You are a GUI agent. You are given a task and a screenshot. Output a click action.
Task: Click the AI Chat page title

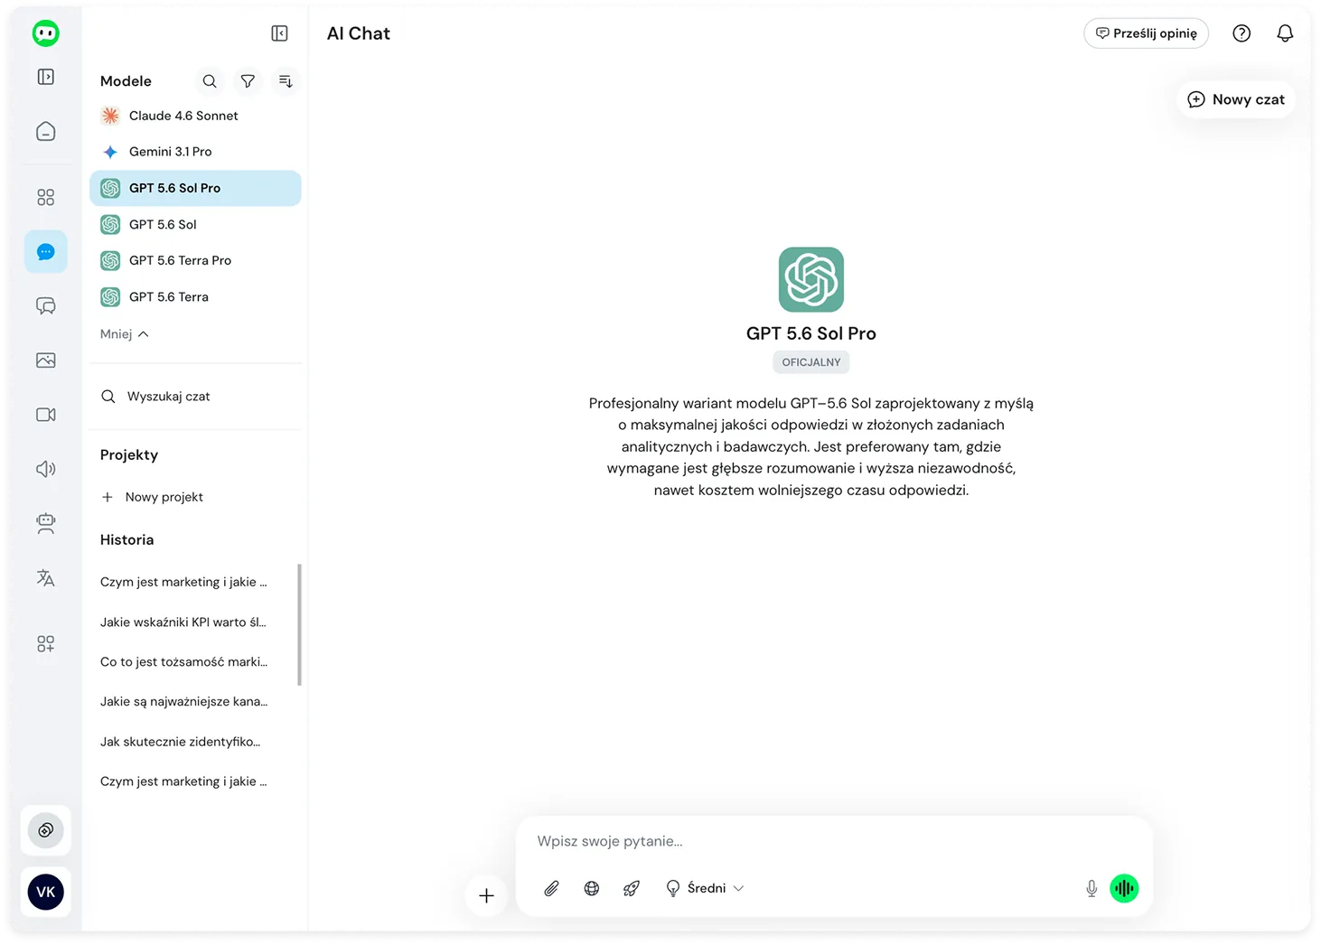pyautogui.click(x=359, y=33)
